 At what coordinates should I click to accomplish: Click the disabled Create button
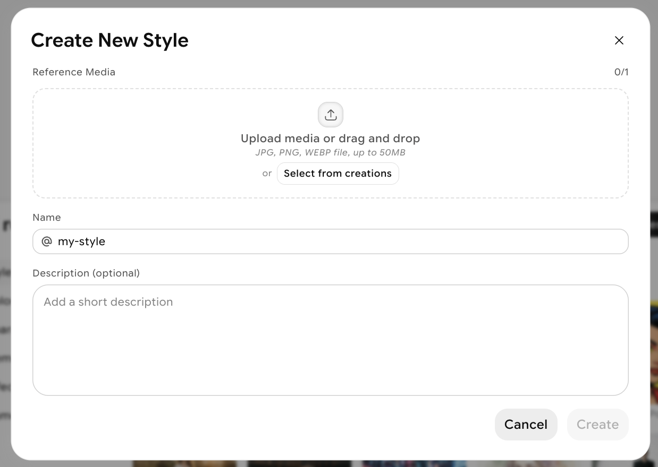597,424
